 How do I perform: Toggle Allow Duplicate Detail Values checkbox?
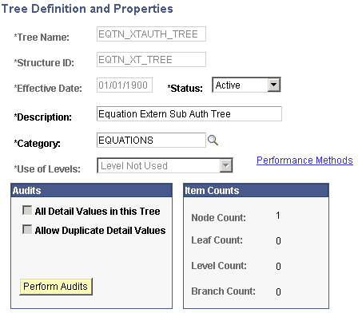coord(27,229)
